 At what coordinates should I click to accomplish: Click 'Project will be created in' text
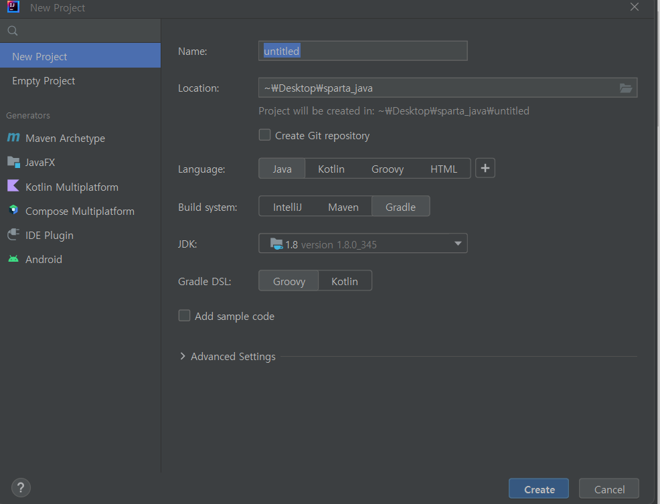point(394,110)
